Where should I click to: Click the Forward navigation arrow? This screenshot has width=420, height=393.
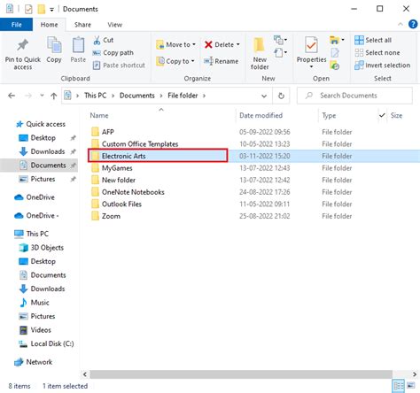(28, 96)
